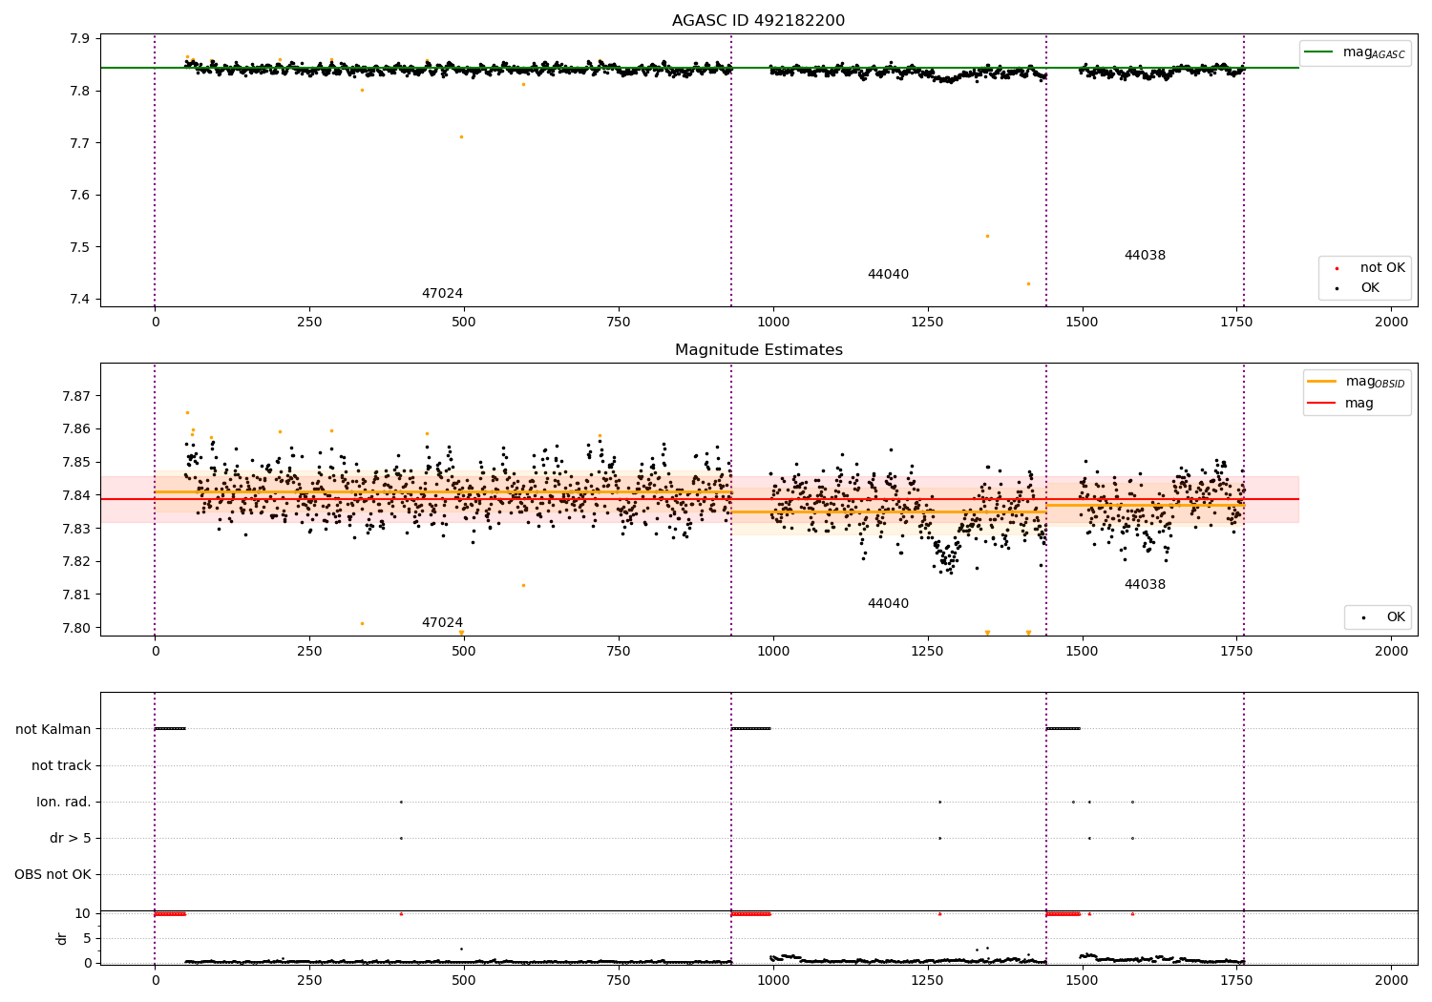Viewport: 1432px width, 1002px height.
Task: Click the orange outlier at 7.71 in top plot
Action: [461, 136]
